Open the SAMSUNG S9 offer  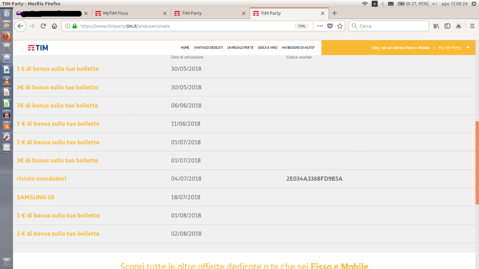pos(36,197)
